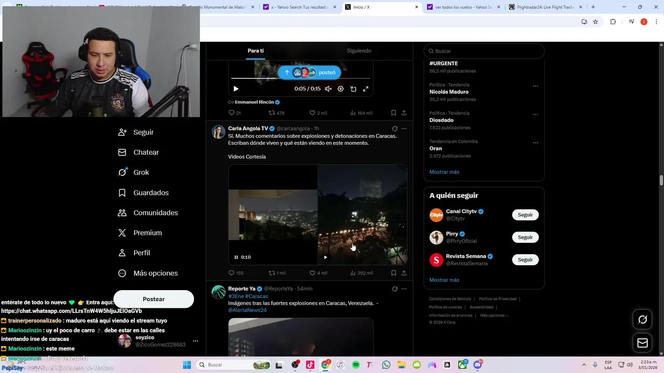Seek on the top video progress bar
The image size is (664, 373).
coord(301,79)
